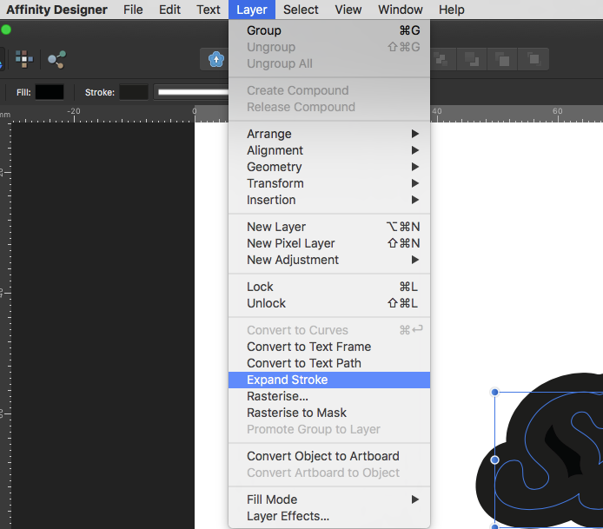The height and width of the screenshot is (529, 603).
Task: Select Expand Stroke
Action: (329, 380)
